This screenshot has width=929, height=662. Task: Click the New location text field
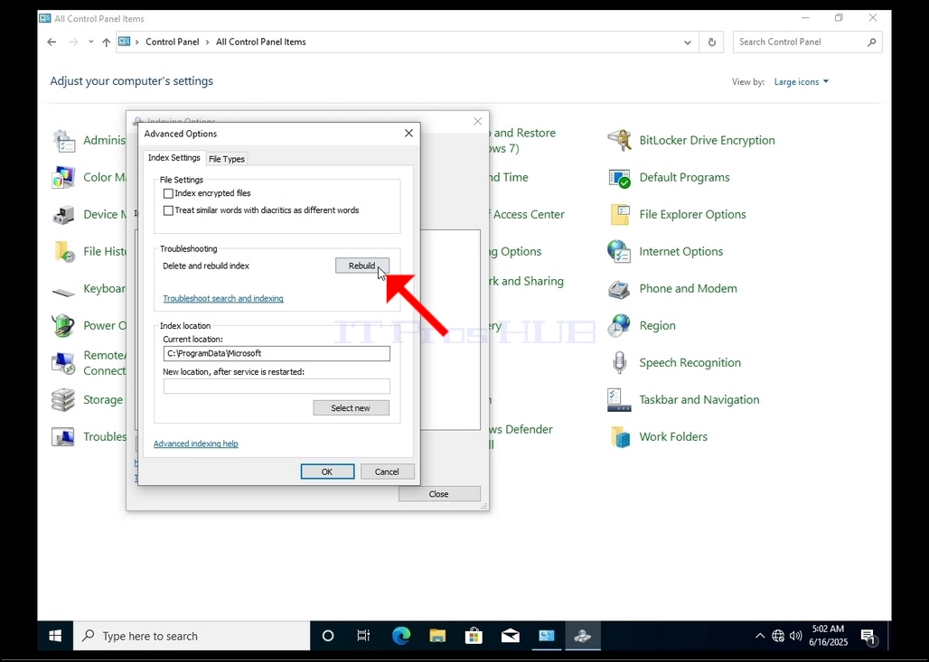click(x=277, y=386)
